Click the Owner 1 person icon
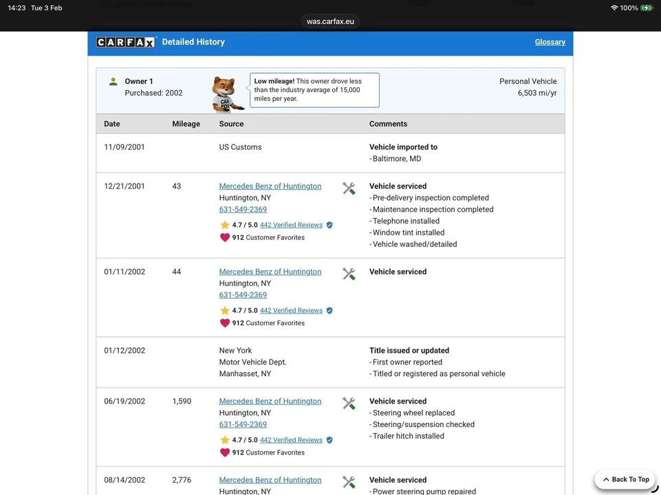 pyautogui.click(x=113, y=81)
